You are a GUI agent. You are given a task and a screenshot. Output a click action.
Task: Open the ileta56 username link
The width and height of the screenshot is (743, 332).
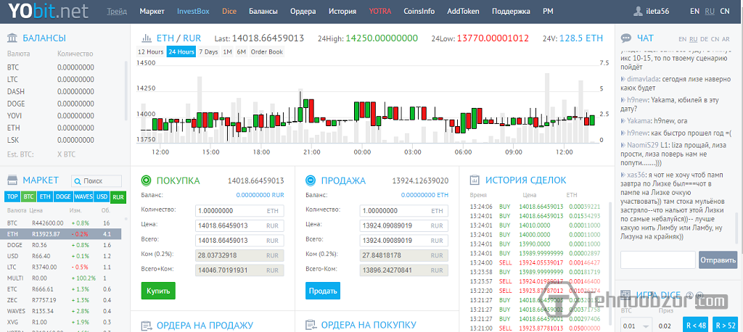(x=657, y=12)
